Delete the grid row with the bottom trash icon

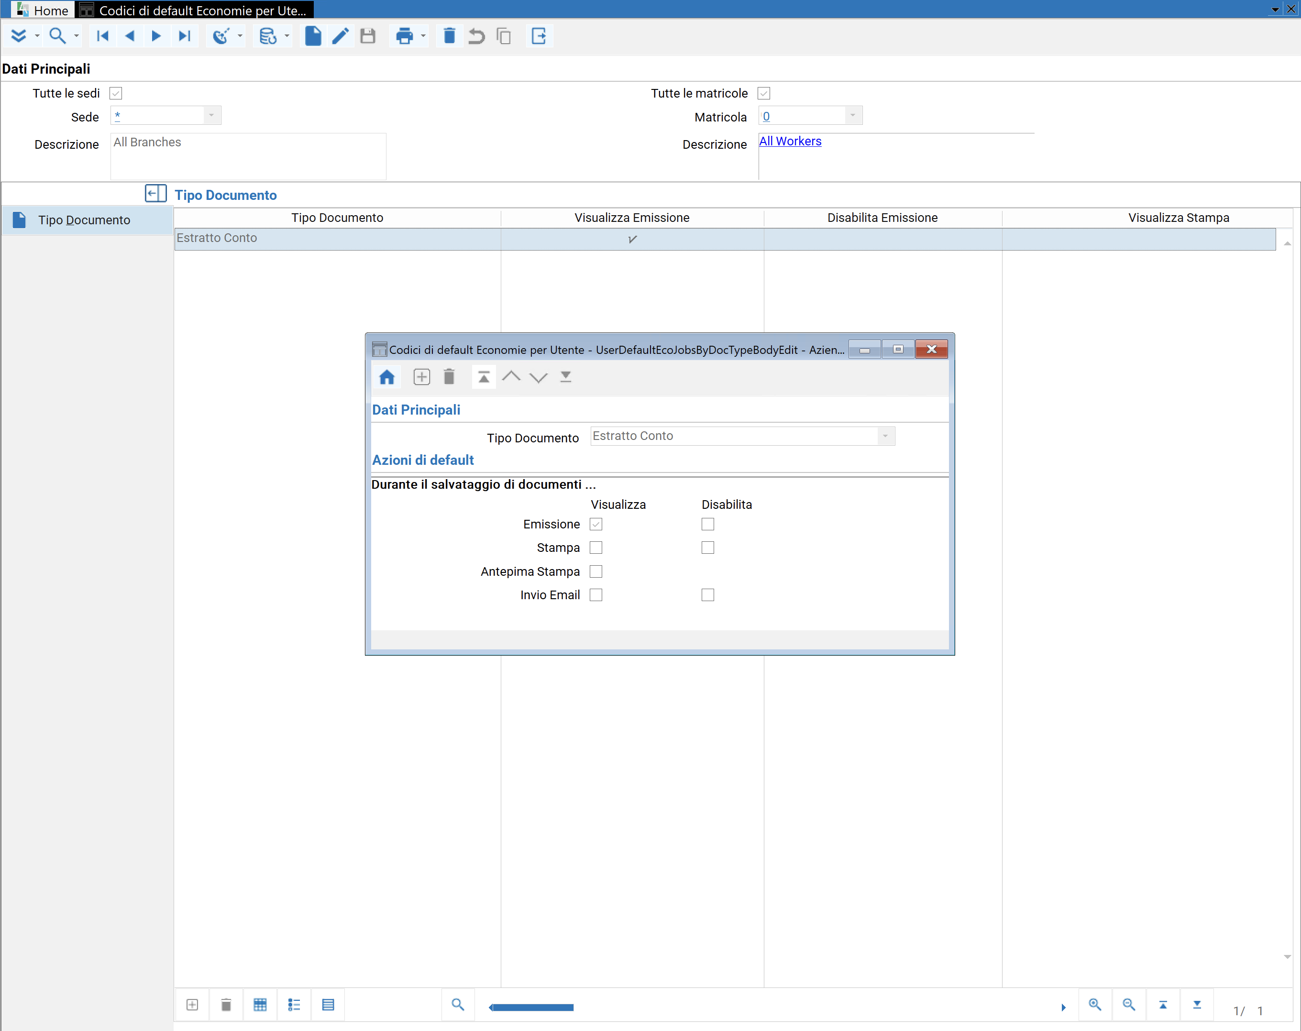226,1004
